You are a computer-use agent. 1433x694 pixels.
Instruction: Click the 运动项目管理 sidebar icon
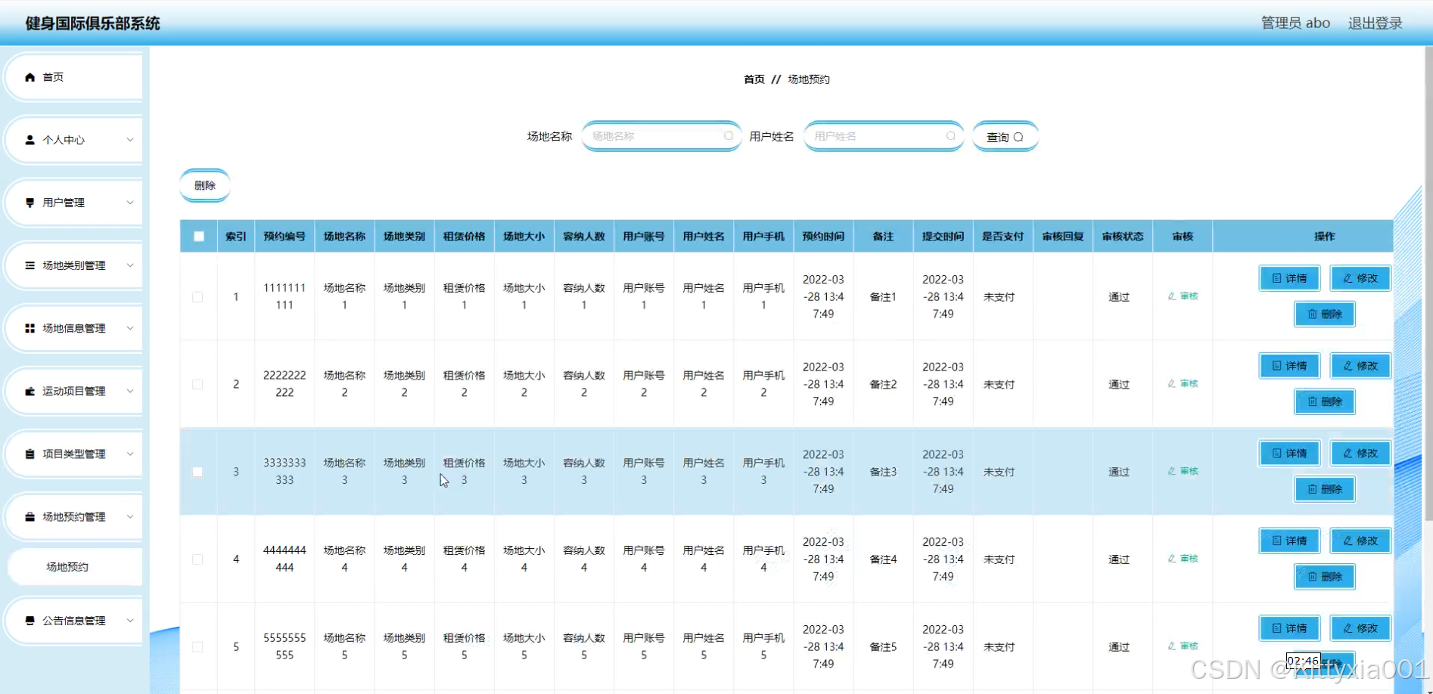(x=30, y=391)
